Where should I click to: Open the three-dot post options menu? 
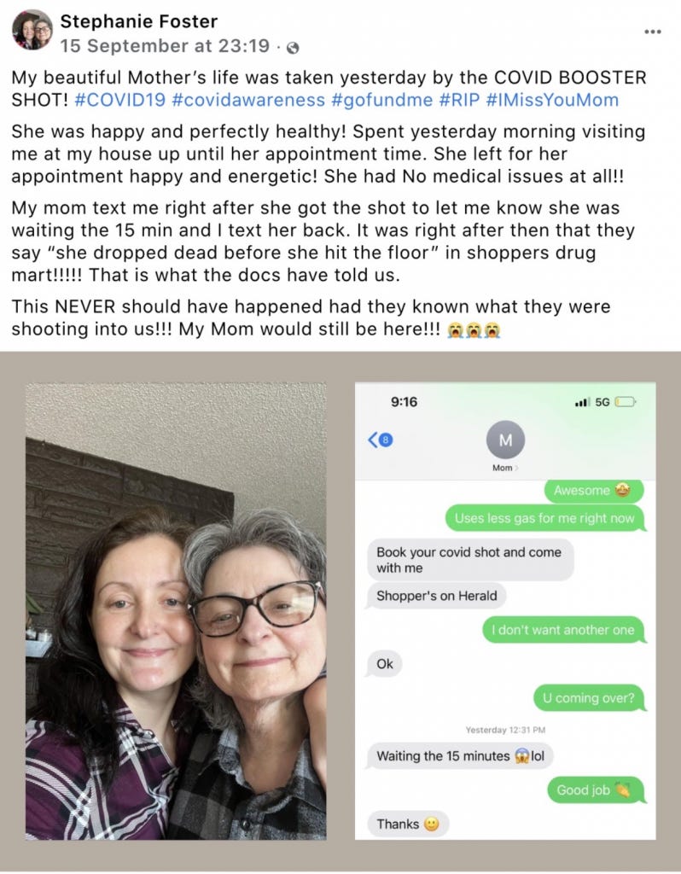[652, 32]
